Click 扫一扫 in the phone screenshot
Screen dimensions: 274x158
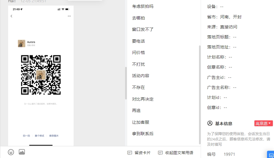26,136
